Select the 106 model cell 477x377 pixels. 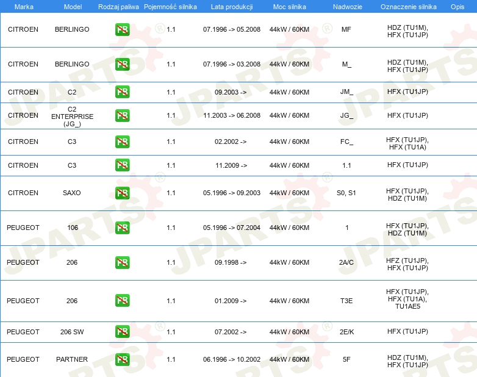[x=73, y=228]
